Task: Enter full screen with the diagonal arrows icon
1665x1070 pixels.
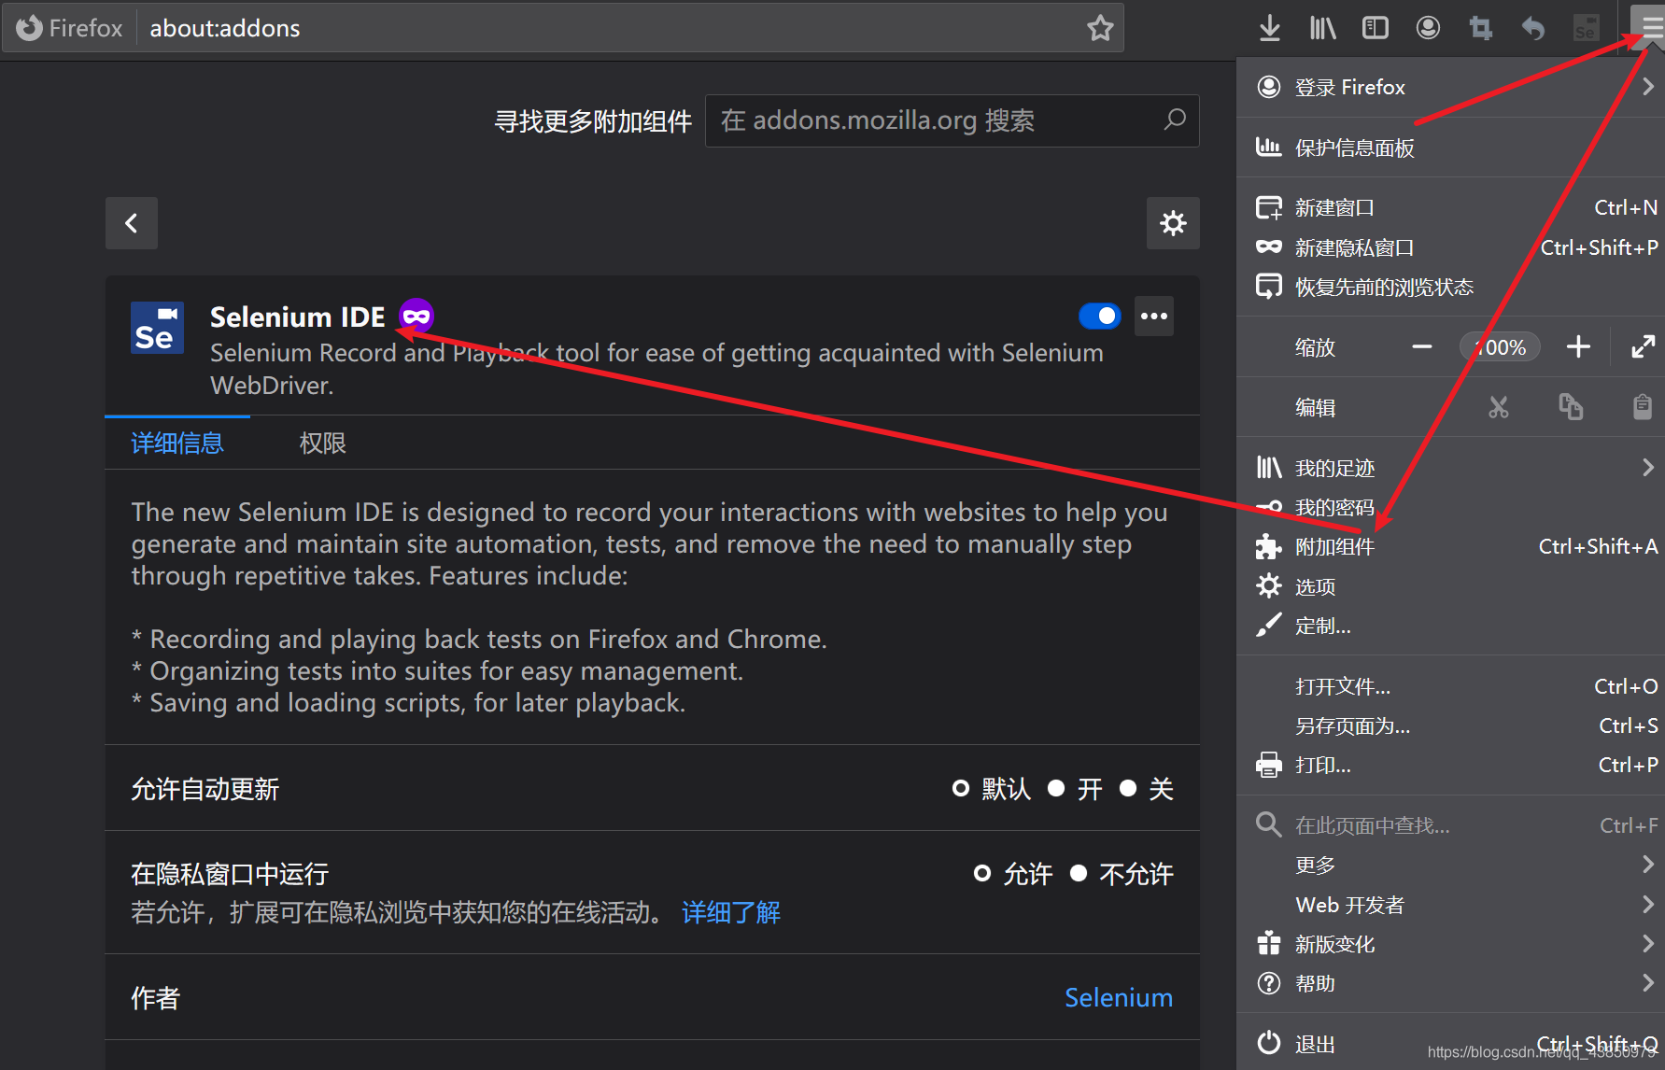Action: [1643, 347]
